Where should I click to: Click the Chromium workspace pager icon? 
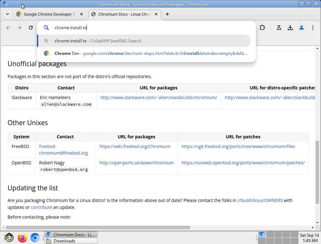(262, 234)
